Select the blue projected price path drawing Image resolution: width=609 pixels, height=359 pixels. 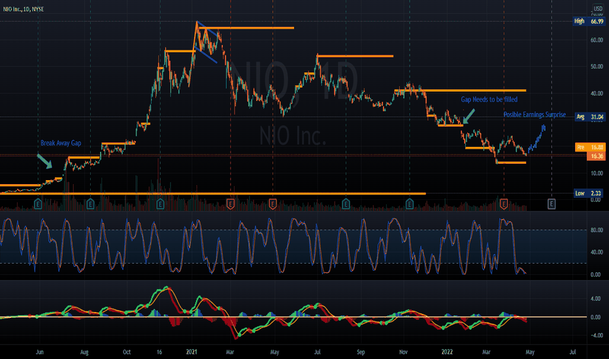point(536,139)
